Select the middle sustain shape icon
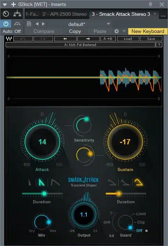 126,183
